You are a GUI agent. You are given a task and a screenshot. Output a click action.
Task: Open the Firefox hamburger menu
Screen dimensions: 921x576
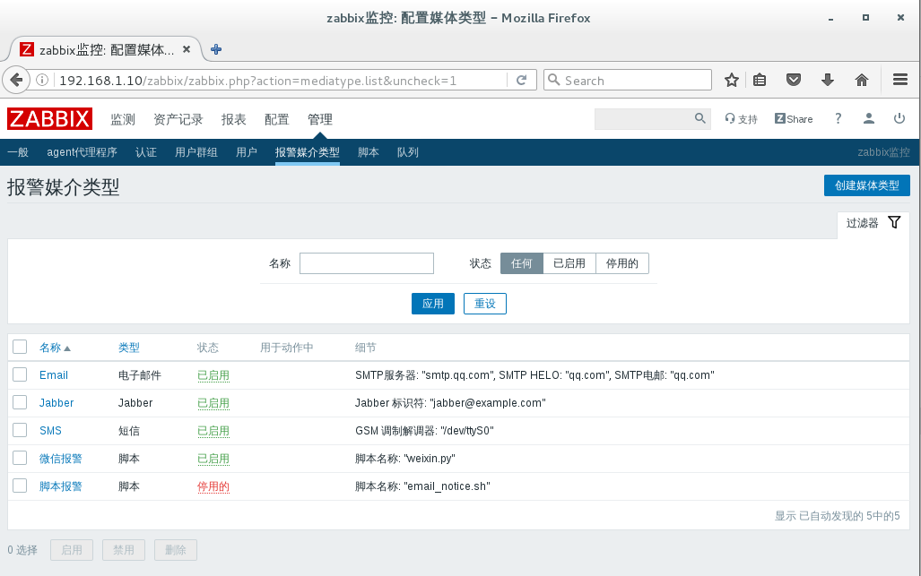tap(900, 79)
